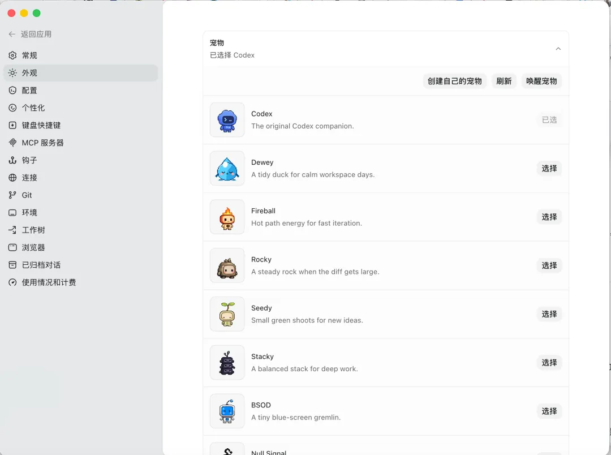Click the 环境 sidebar icon
The image size is (611, 455).
click(12, 212)
